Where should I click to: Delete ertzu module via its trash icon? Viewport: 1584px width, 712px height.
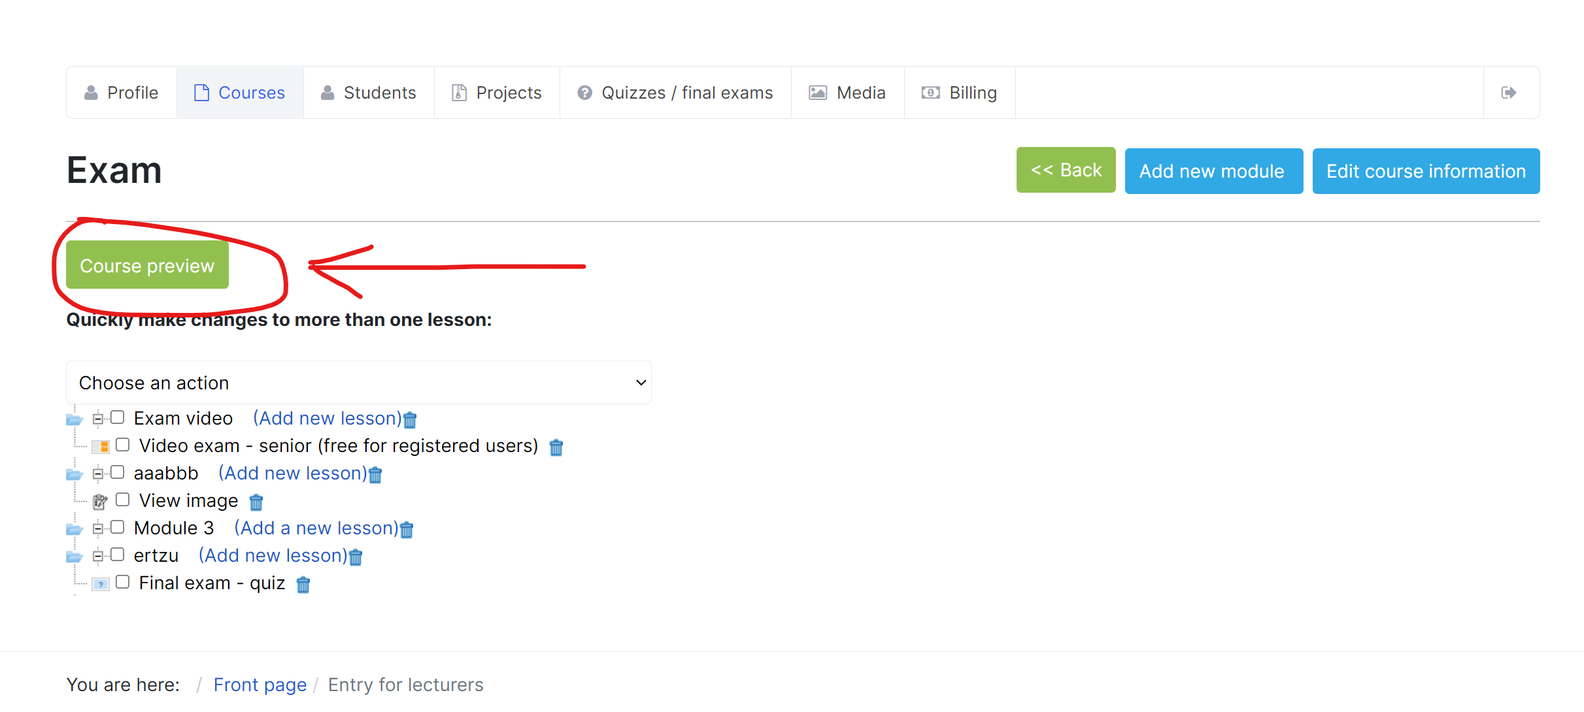coord(356,557)
